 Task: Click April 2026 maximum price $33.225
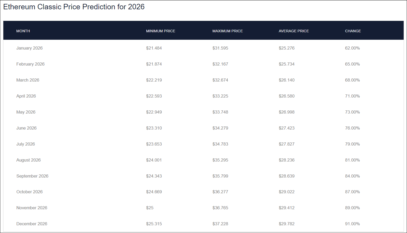pos(220,96)
